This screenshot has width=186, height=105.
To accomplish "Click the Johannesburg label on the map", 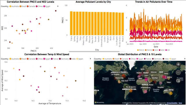I will click(x=145, y=87).
